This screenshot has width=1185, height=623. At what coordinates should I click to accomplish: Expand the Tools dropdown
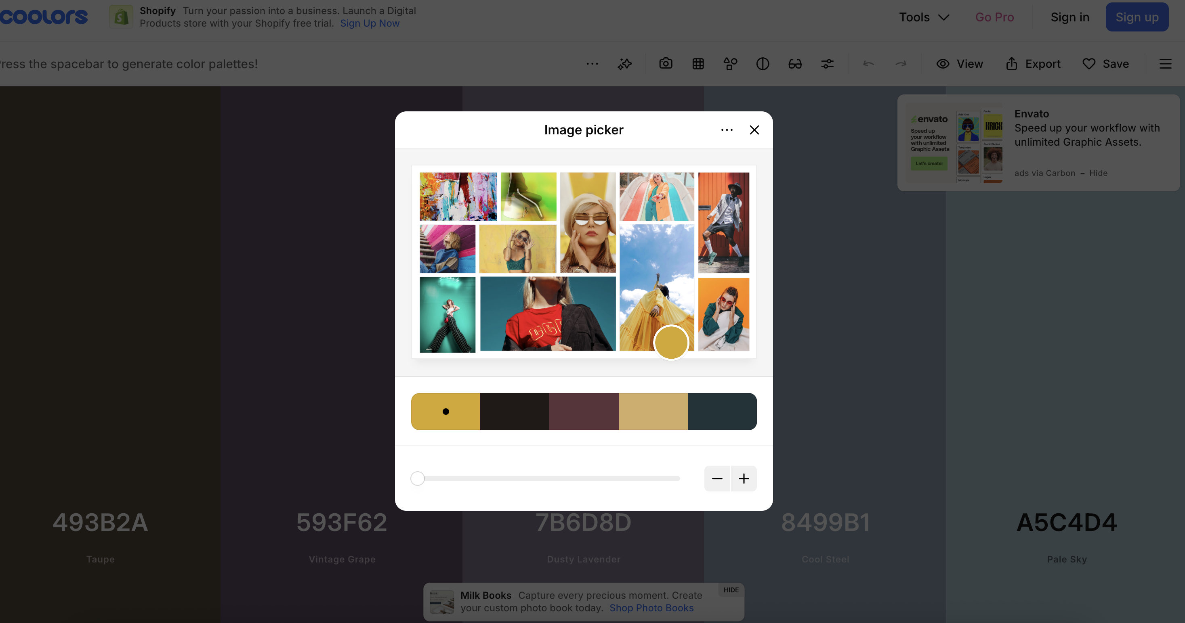click(924, 17)
